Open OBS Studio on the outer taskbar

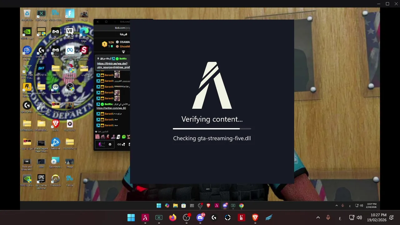click(186, 217)
